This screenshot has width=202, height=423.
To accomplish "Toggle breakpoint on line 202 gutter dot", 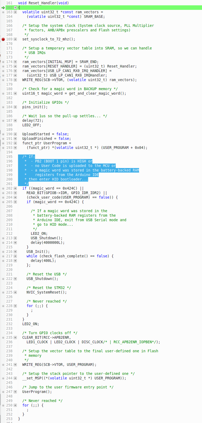I will [3, 189].
